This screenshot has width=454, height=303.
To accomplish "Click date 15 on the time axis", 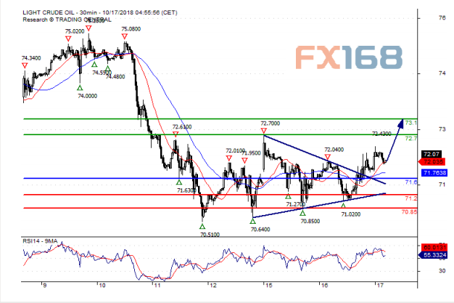I will [x=265, y=286].
